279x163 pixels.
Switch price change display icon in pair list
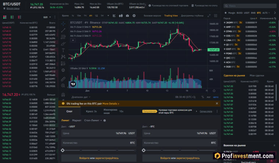pos(275,18)
